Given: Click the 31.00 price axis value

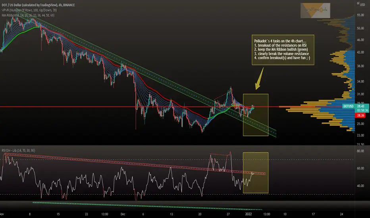Looking at the screenshot, I should coord(360,94).
